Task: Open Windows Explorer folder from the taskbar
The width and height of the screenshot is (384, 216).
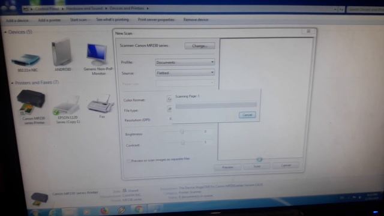Action: (70, 211)
